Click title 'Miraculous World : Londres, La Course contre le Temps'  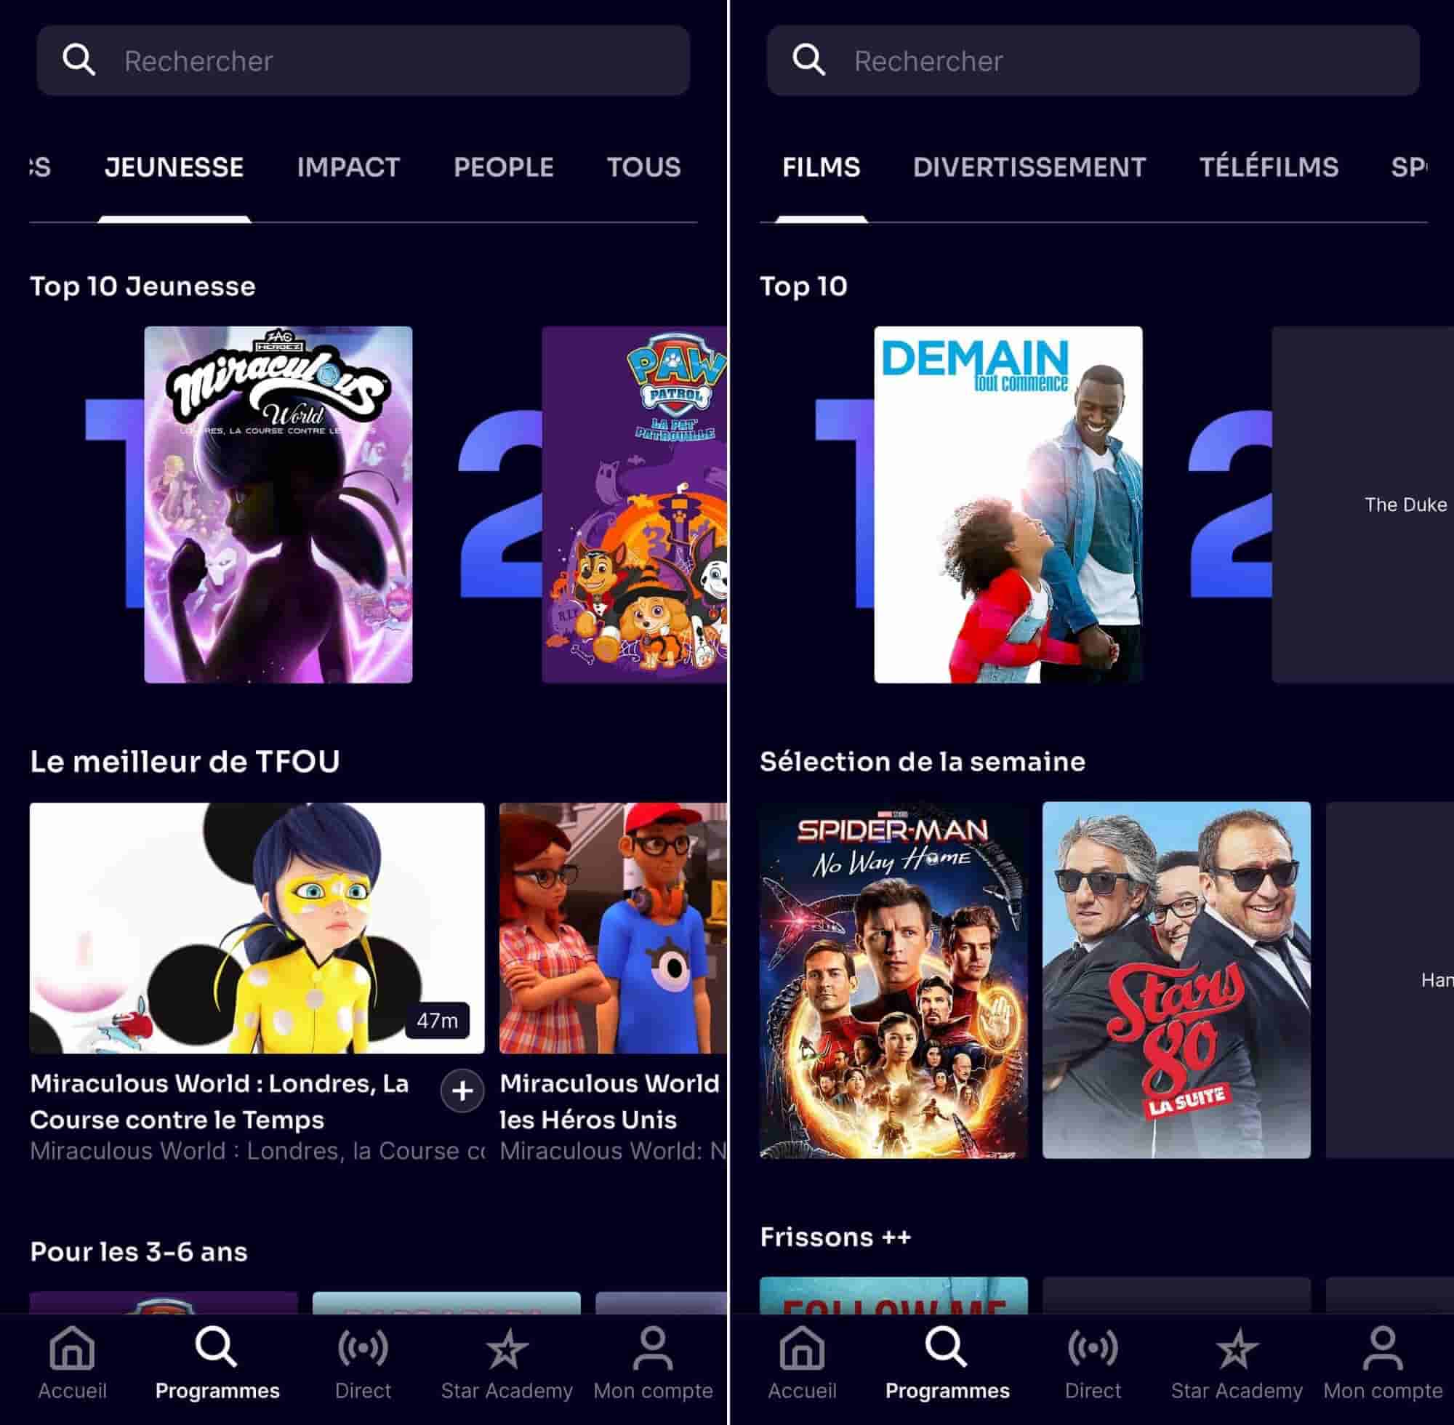tap(220, 1101)
